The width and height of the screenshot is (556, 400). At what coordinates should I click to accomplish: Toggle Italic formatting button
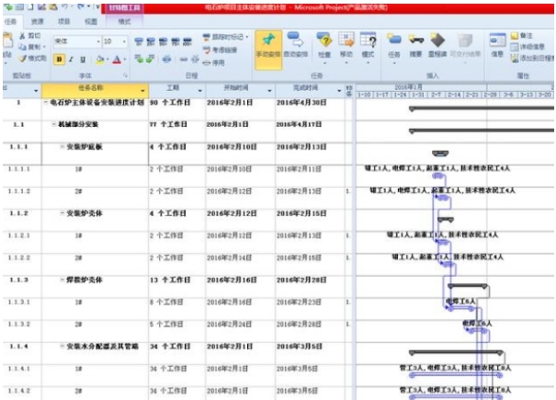click(x=71, y=59)
